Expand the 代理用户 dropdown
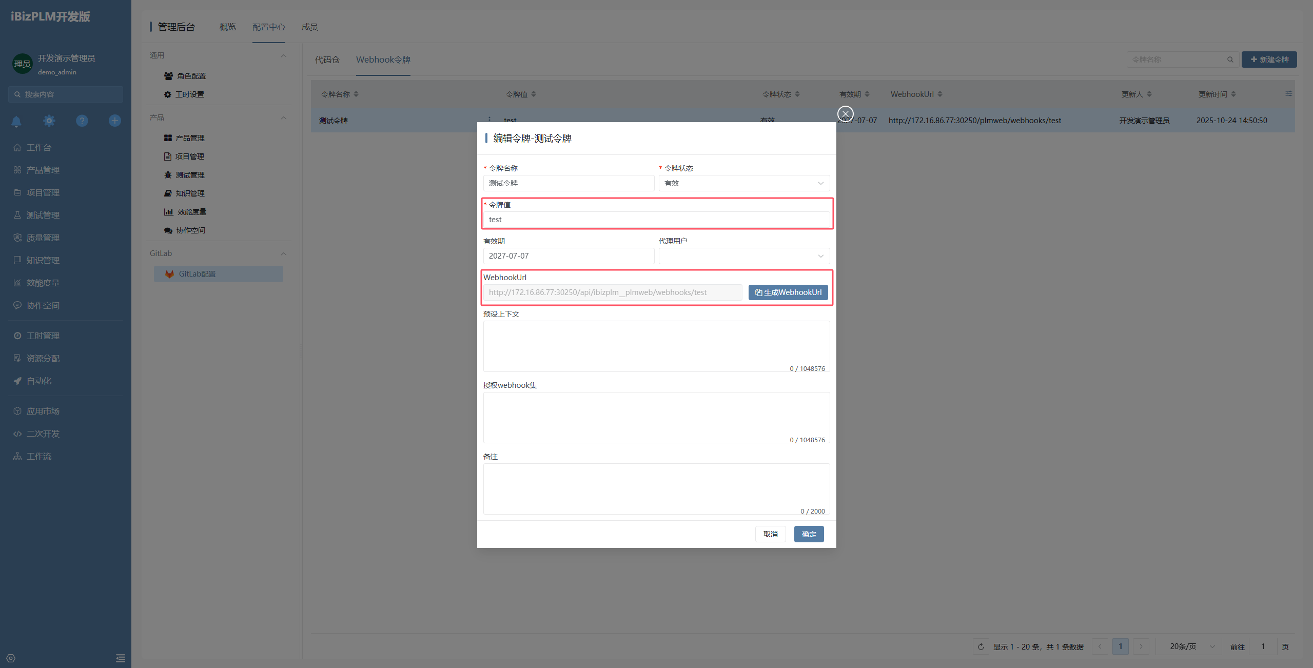This screenshot has width=1313, height=668. coord(743,256)
